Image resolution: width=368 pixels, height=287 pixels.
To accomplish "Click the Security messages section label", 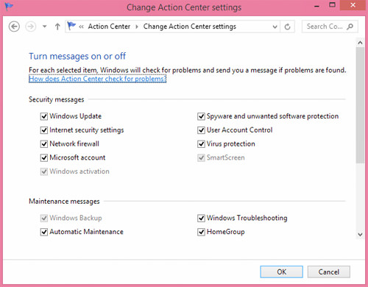I will 57,99.
